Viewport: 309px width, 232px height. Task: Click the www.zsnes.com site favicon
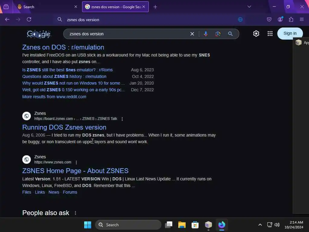coord(27,159)
